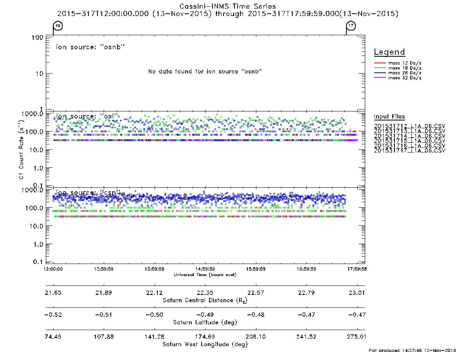The width and height of the screenshot is (456, 352).
Task: Click the Saturn West Longitude axis label
Action: coord(205,345)
